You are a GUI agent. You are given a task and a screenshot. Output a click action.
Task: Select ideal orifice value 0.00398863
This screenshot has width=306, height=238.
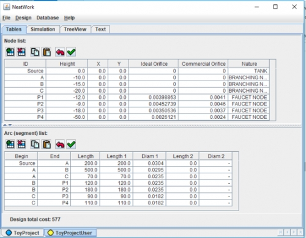pyautogui.click(x=154, y=98)
